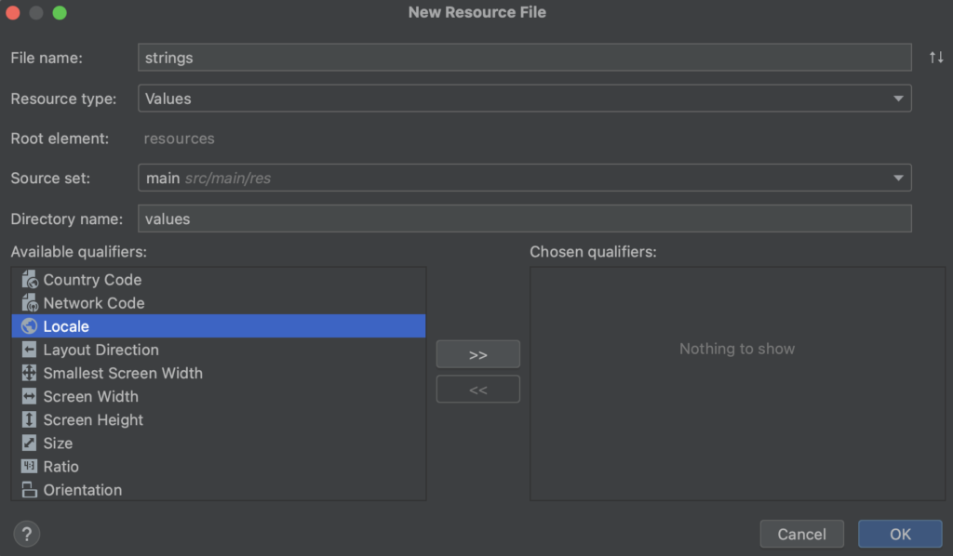Confirm the dialog with OK
This screenshot has width=953, height=556.
(900, 534)
